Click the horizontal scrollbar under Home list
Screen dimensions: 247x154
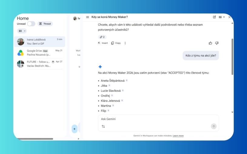35,139
